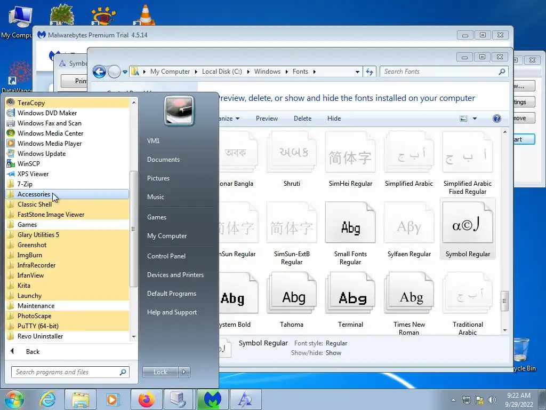Expand FastStone Image Viewer folder
This screenshot has width=546, height=410.
pyautogui.click(x=67, y=215)
